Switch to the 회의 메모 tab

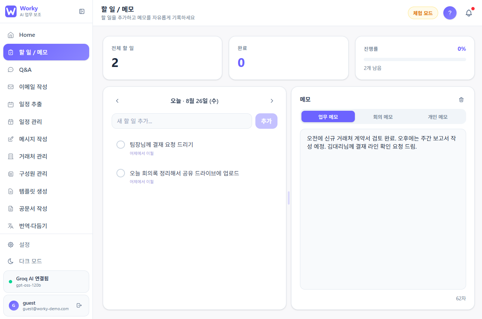[x=383, y=117]
